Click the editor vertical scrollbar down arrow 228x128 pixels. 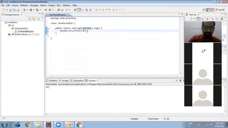pyautogui.click(x=180, y=73)
